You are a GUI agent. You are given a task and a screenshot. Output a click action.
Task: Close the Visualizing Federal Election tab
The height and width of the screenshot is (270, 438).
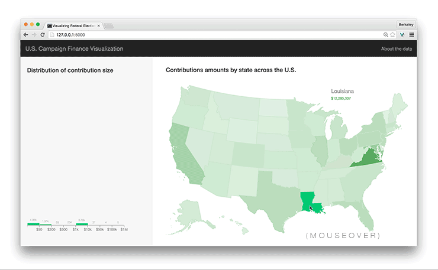[x=99, y=26]
